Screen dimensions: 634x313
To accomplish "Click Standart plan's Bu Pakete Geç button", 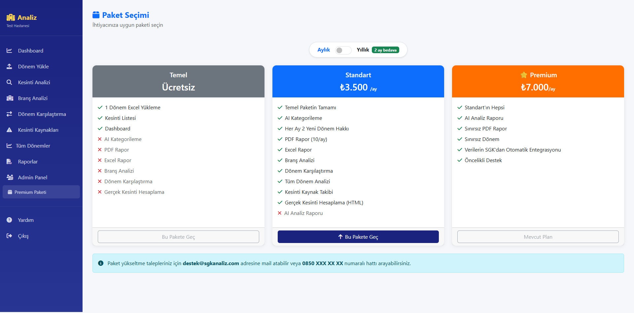I will 358,237.
